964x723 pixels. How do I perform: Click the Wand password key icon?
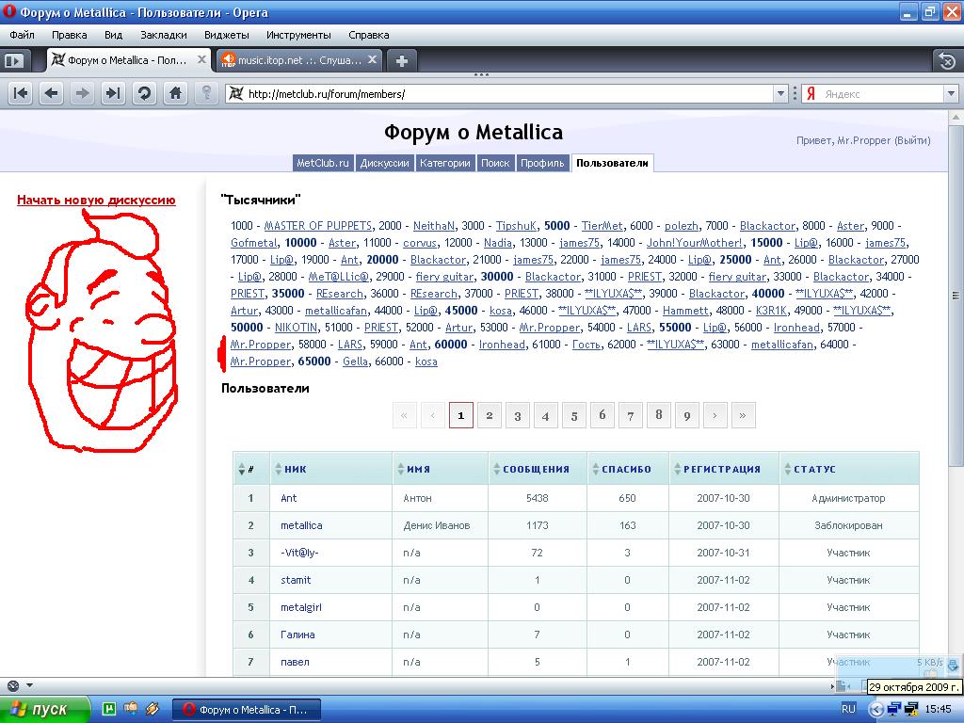point(206,93)
